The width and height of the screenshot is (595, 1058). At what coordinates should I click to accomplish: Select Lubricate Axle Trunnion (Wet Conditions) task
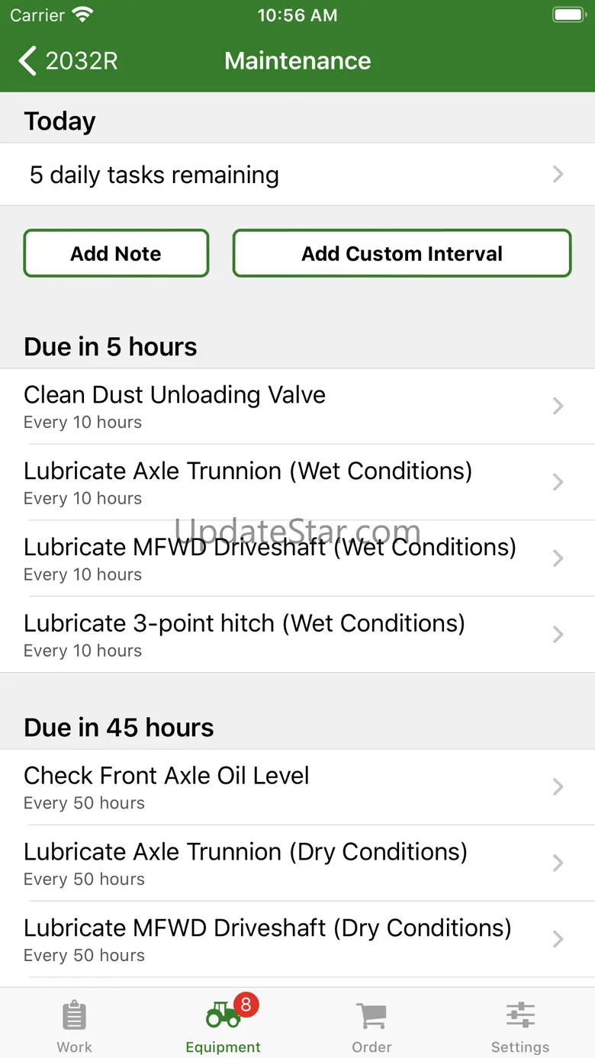(x=248, y=482)
